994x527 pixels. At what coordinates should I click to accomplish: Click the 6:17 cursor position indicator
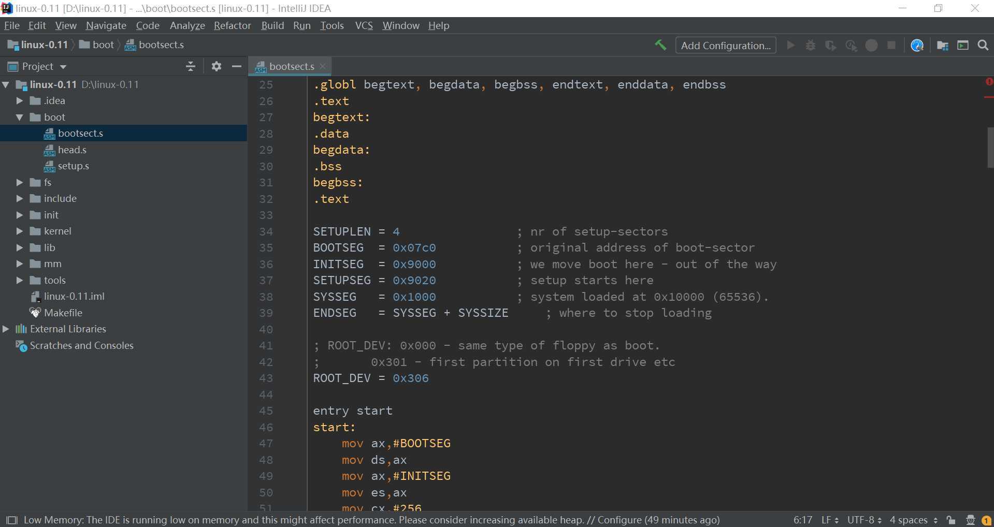pos(802,520)
